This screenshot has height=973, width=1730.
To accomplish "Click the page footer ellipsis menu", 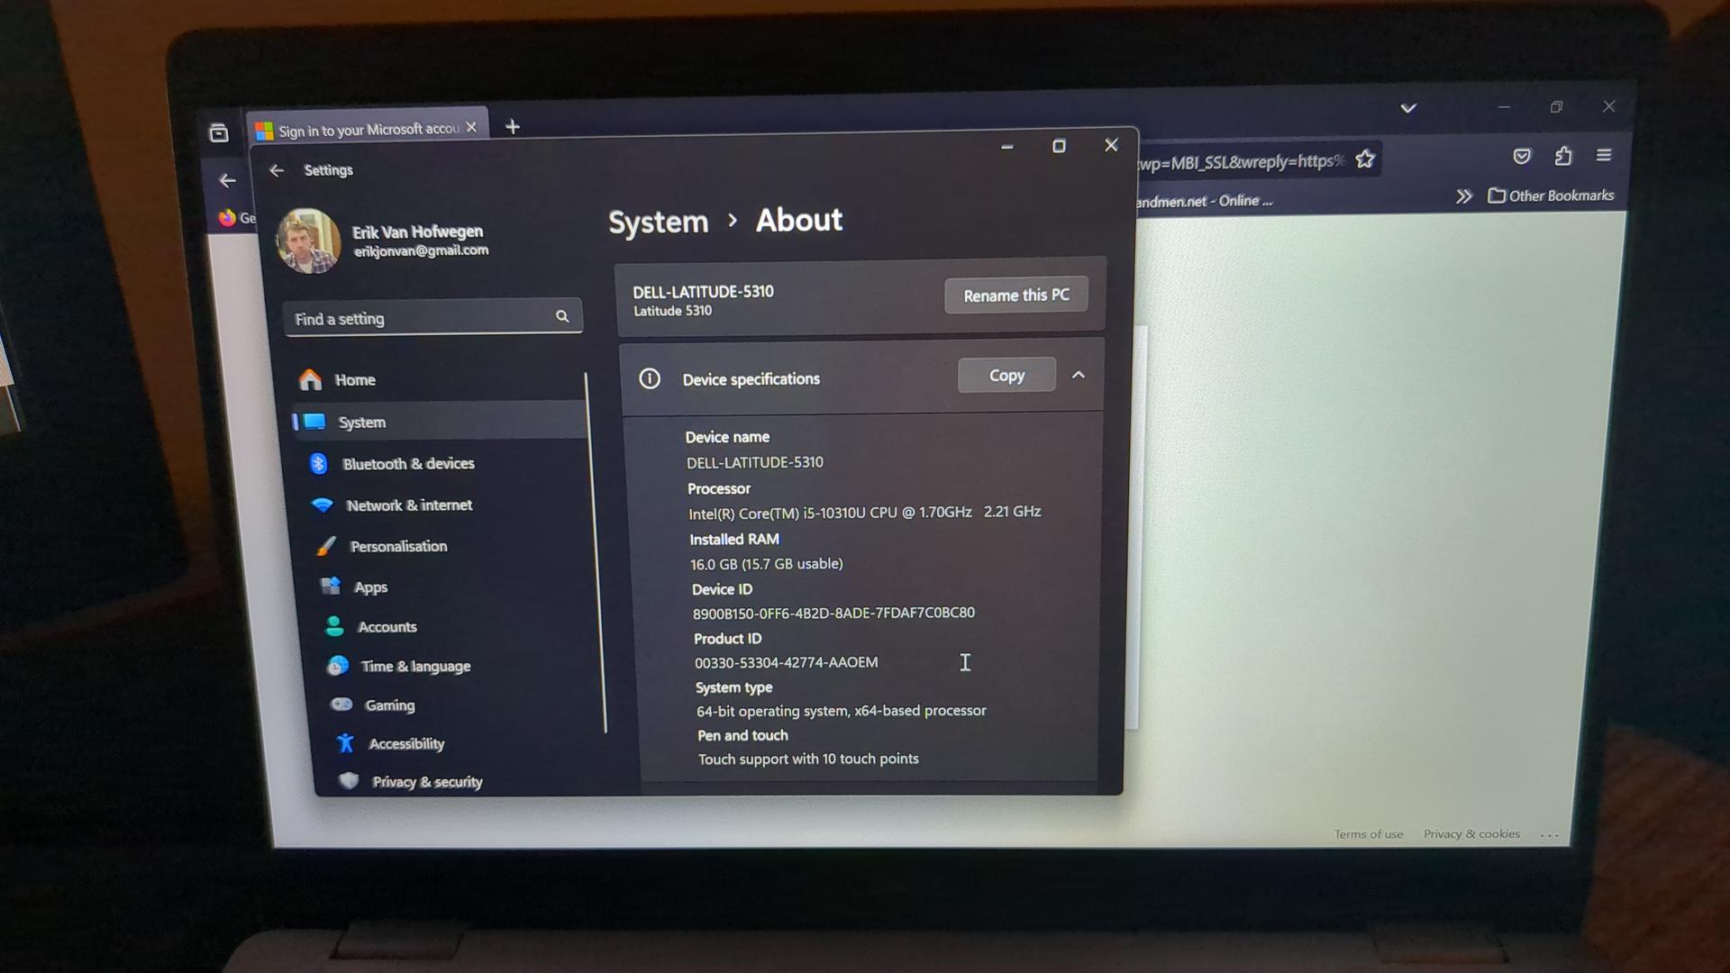I will coord(1550,834).
